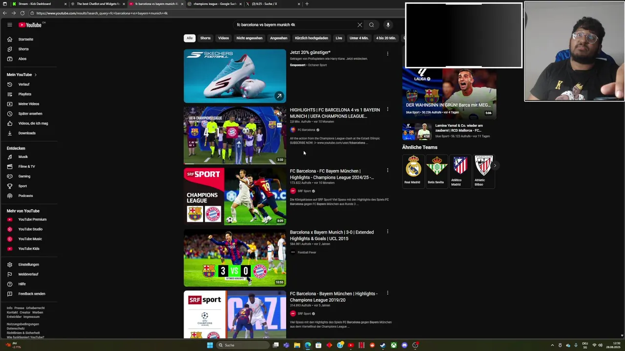
Task: Open the three-dot menu of the Skechers ad
Action: 388,54
